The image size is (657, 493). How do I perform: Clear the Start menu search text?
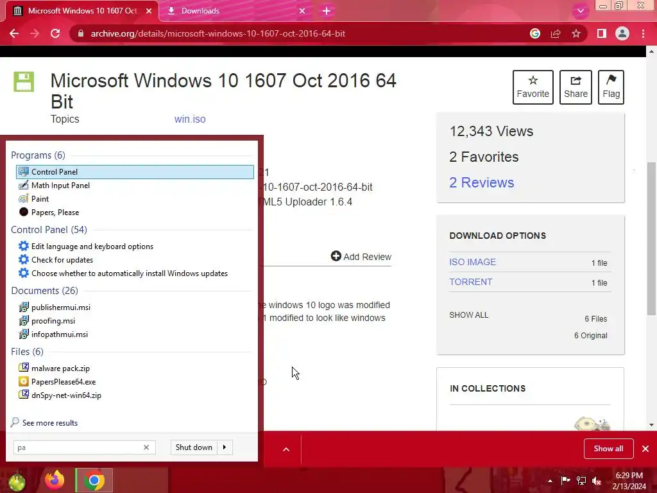(146, 447)
